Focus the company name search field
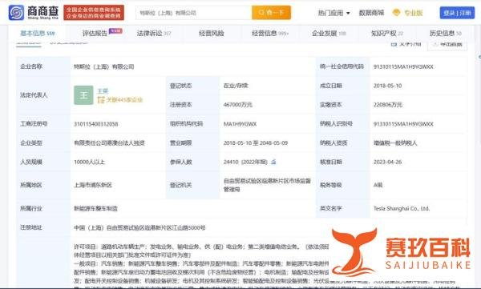 194,13
